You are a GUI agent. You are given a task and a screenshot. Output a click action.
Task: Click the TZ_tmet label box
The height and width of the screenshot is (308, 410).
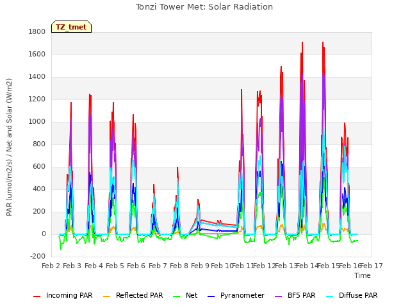click(71, 27)
